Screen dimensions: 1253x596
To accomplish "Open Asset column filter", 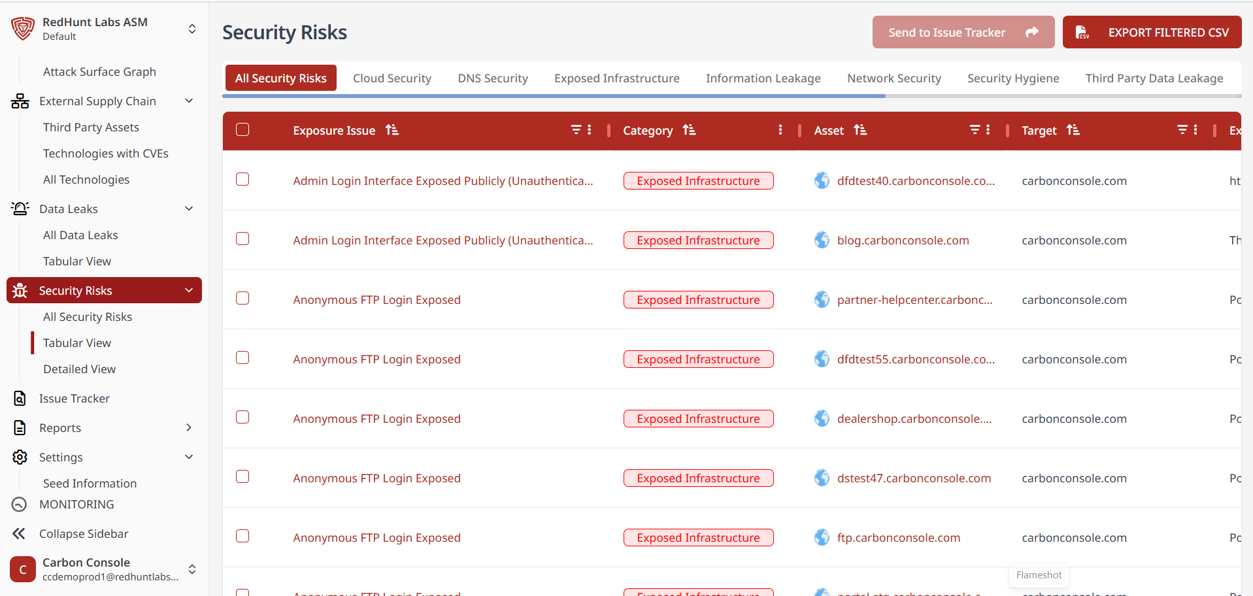I will 975,129.
